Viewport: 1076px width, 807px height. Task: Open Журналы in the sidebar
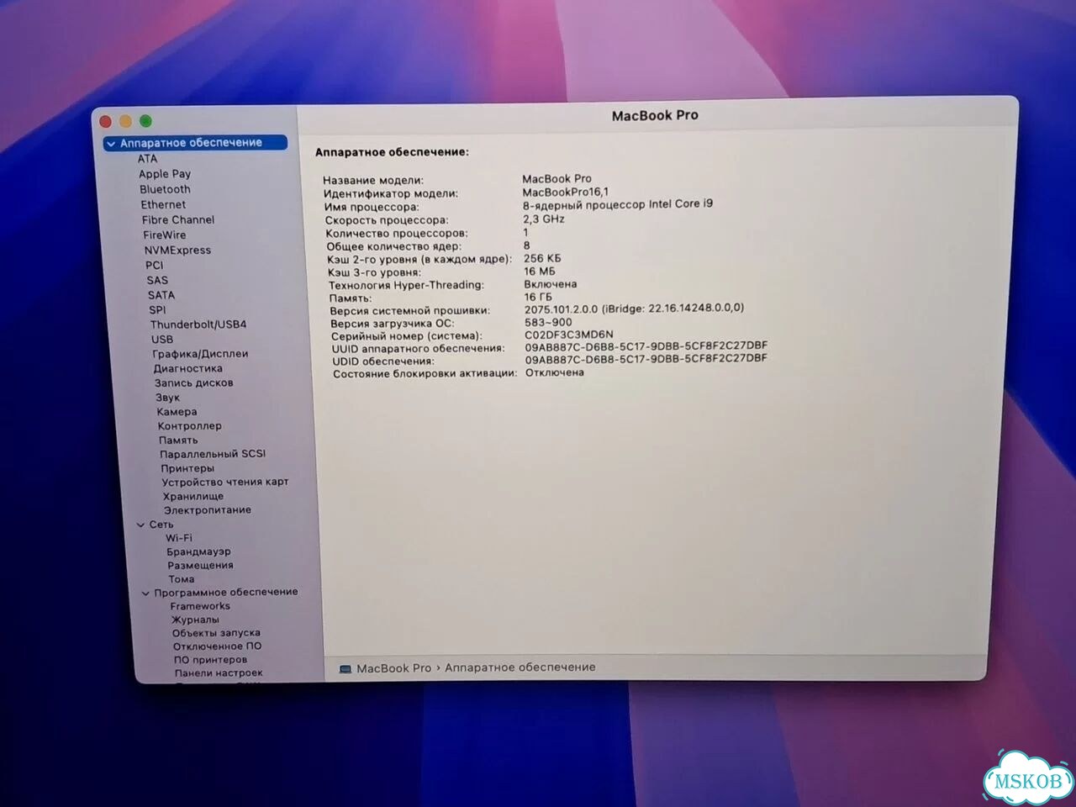click(x=195, y=620)
